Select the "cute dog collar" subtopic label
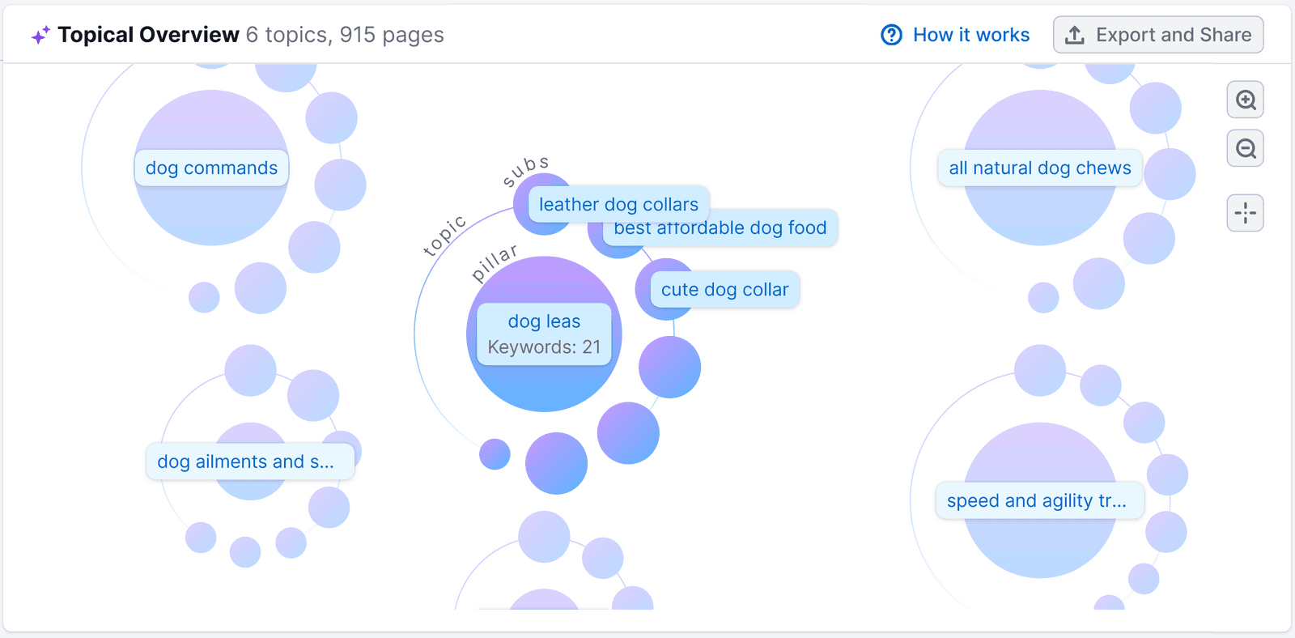 724,289
